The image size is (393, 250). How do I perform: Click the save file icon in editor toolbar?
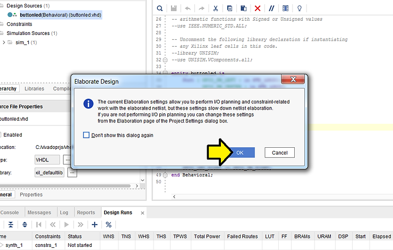coord(174,8)
